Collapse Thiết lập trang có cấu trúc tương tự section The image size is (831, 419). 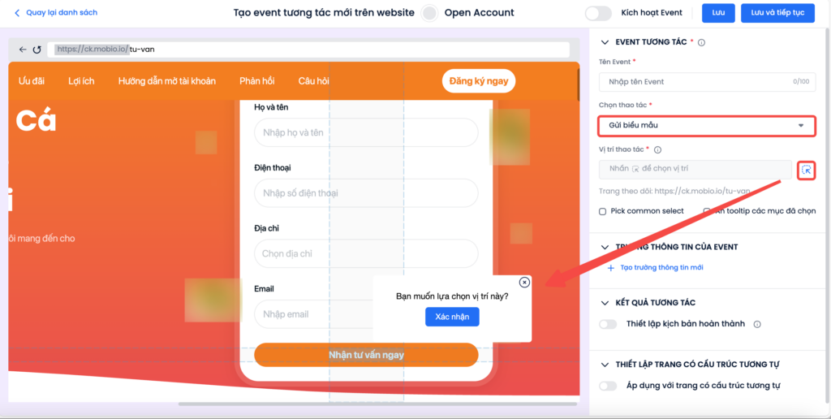point(605,365)
